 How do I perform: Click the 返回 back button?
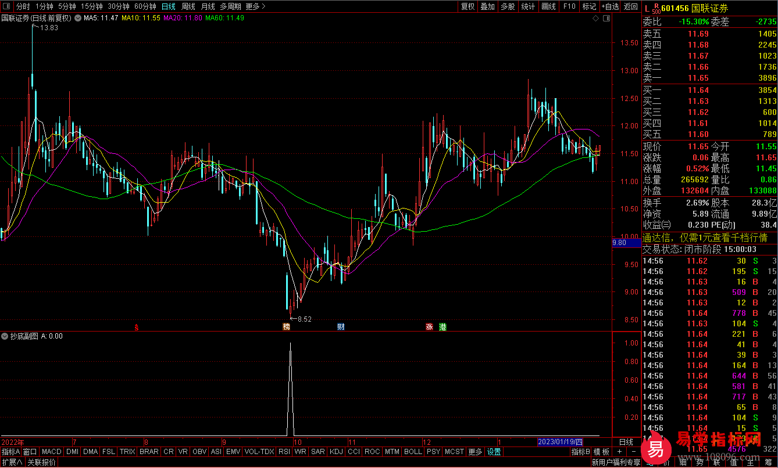click(630, 6)
